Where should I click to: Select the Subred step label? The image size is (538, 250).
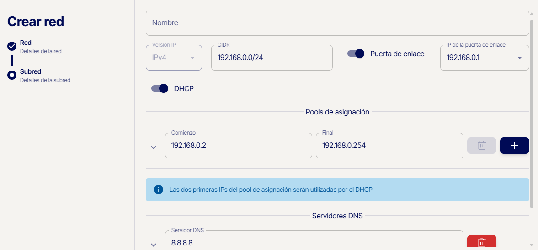point(31,71)
